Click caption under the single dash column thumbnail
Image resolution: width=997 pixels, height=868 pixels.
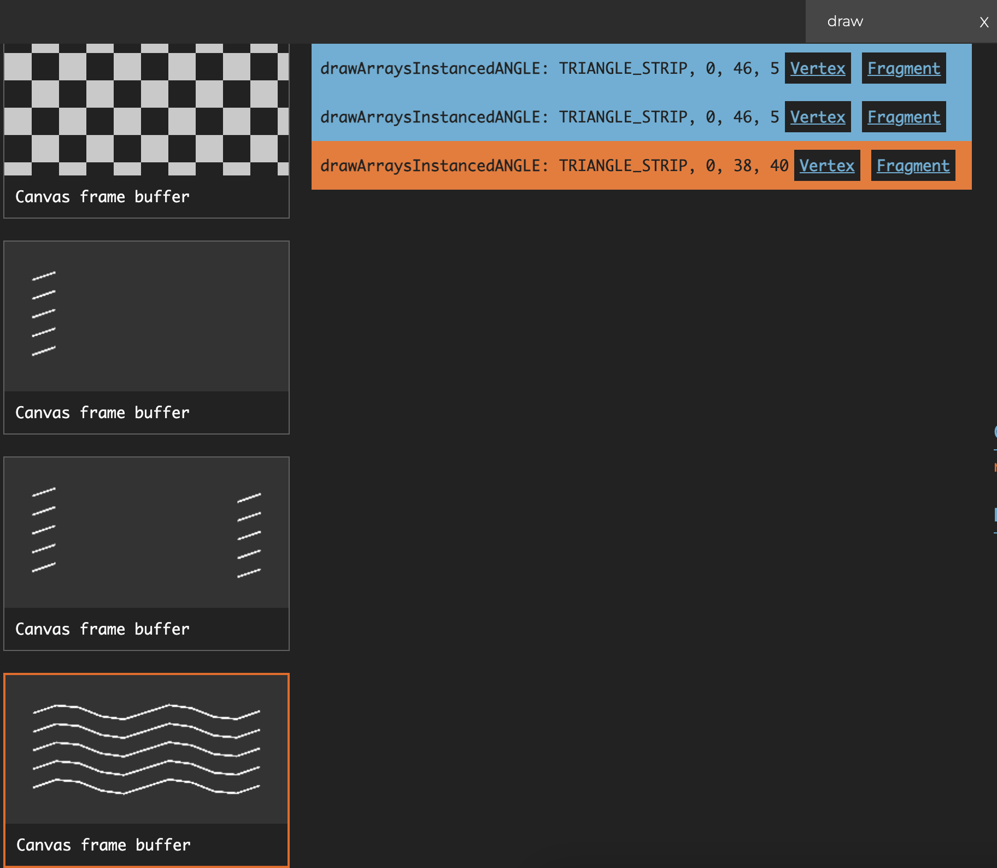pyautogui.click(x=102, y=413)
